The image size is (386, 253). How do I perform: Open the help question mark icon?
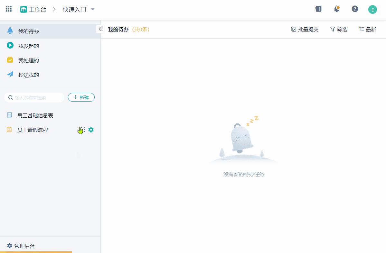point(354,9)
